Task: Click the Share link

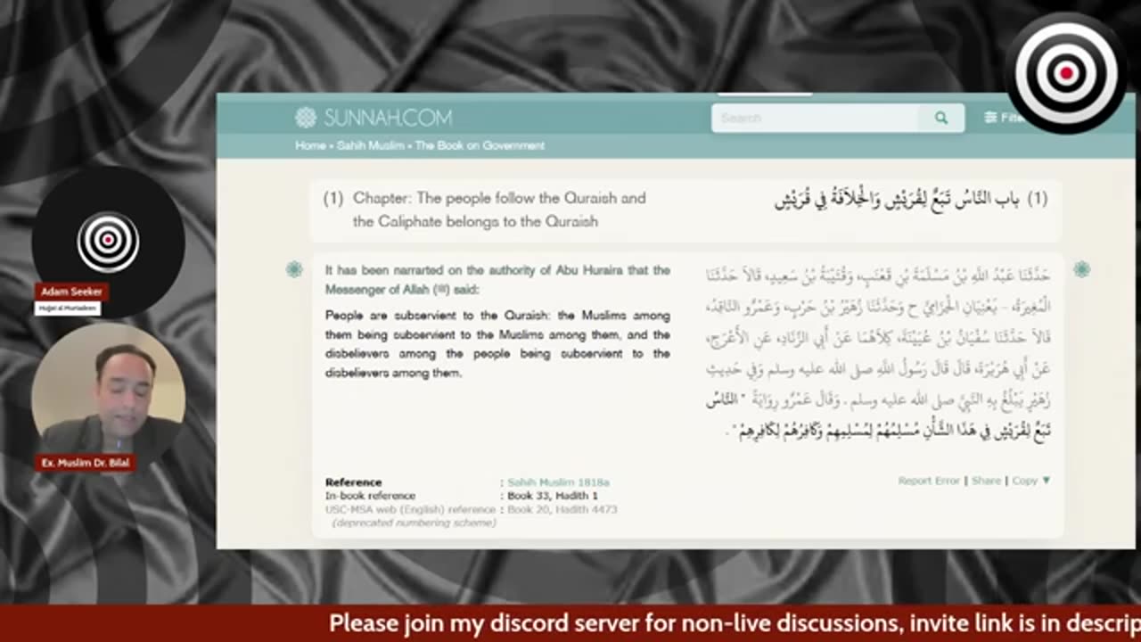Action: point(986,481)
